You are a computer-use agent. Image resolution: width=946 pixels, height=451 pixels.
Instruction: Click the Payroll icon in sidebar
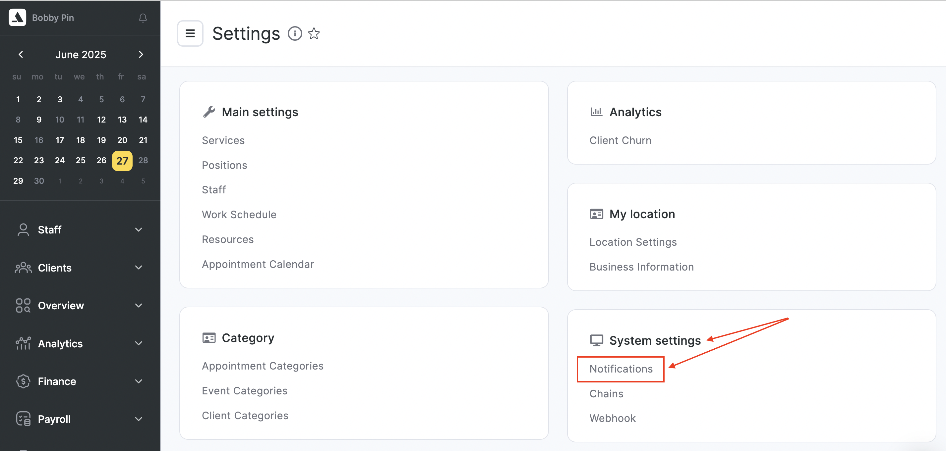[x=23, y=419]
